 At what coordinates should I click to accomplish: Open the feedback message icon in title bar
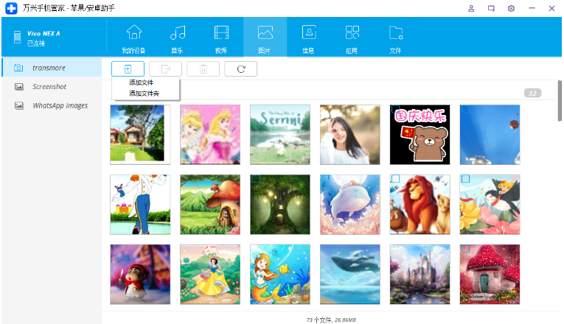tap(491, 8)
